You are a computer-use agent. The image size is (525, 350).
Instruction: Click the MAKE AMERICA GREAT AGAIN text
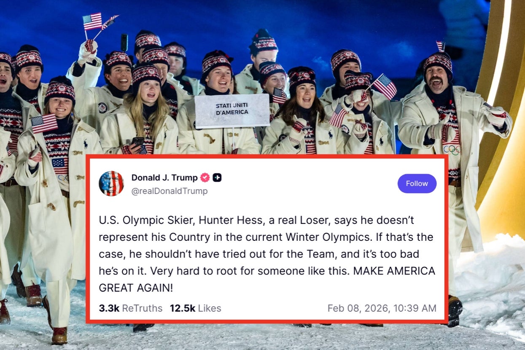point(395,271)
